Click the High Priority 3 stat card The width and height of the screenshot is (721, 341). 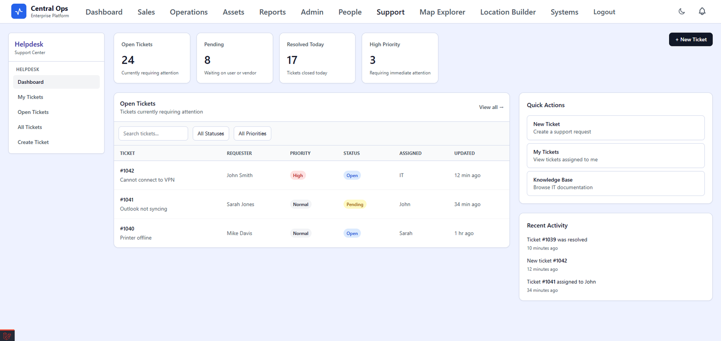[x=400, y=58]
